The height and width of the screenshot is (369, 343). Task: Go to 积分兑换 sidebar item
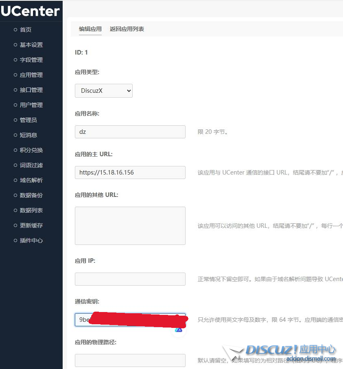click(31, 150)
